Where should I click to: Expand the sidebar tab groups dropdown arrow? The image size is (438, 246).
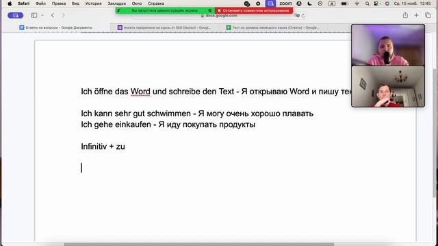(42, 15)
